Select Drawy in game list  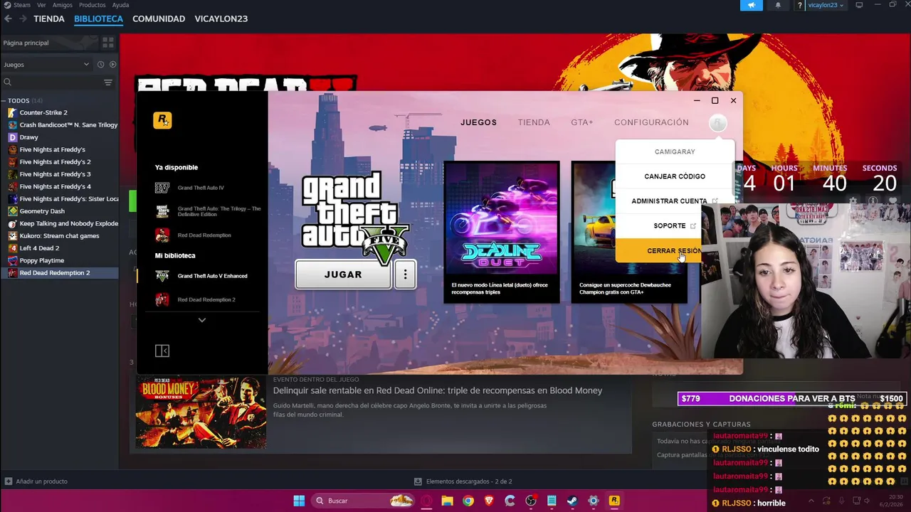click(59, 137)
